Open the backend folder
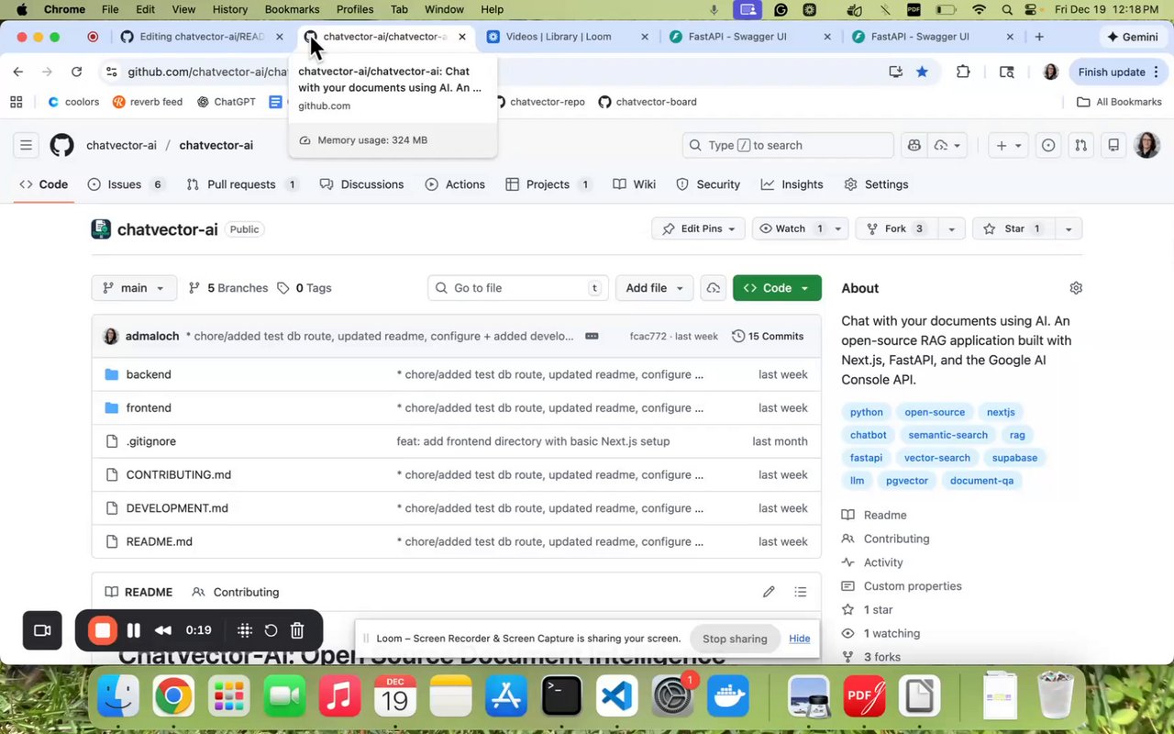 [149, 374]
